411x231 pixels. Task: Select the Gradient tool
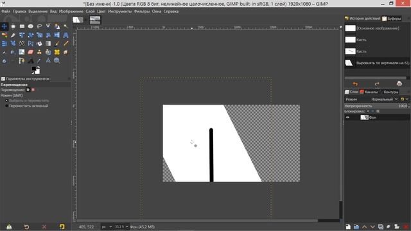pos(48,44)
